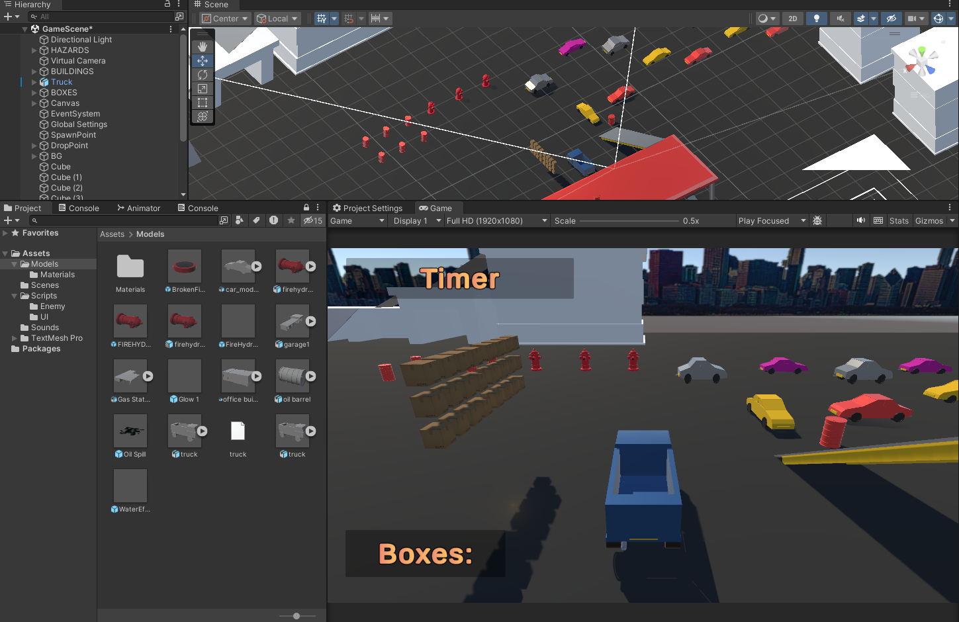Select the Rect tool

tap(203, 103)
